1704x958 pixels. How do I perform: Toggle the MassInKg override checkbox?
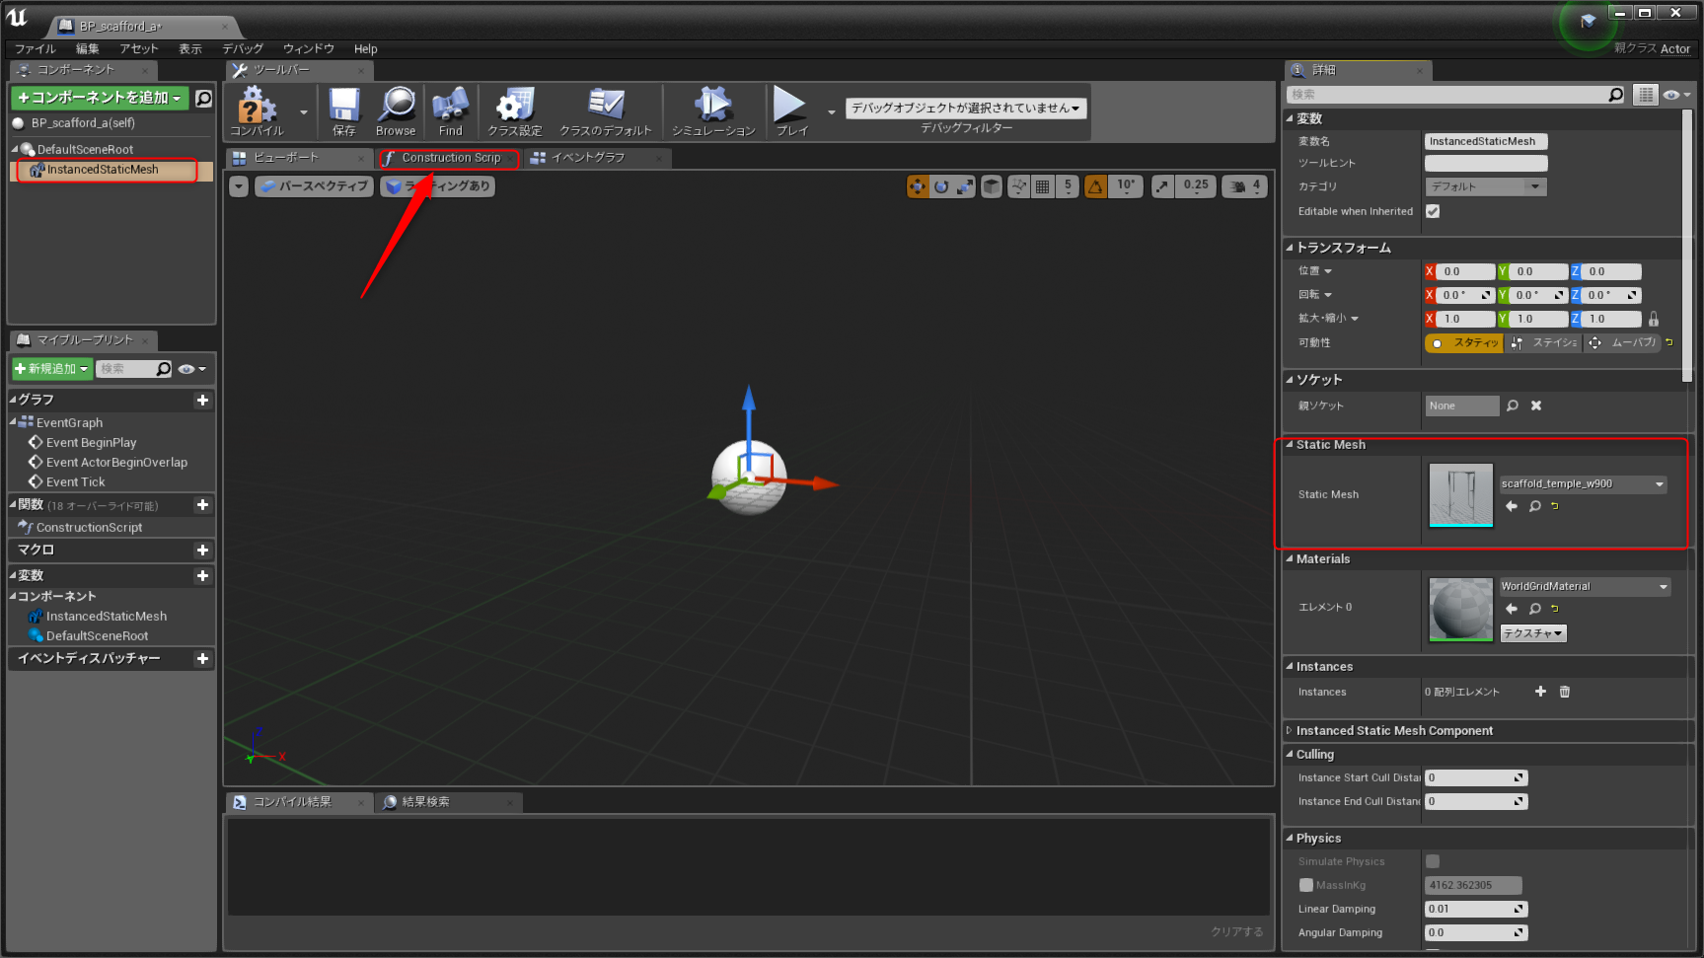1306,885
